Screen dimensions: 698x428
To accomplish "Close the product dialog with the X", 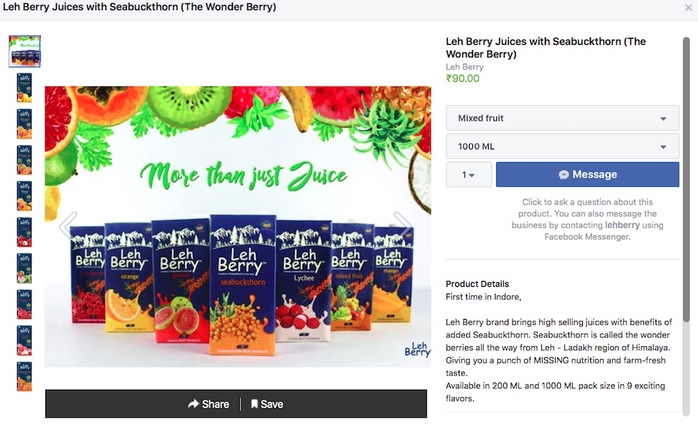I will coord(688,7).
